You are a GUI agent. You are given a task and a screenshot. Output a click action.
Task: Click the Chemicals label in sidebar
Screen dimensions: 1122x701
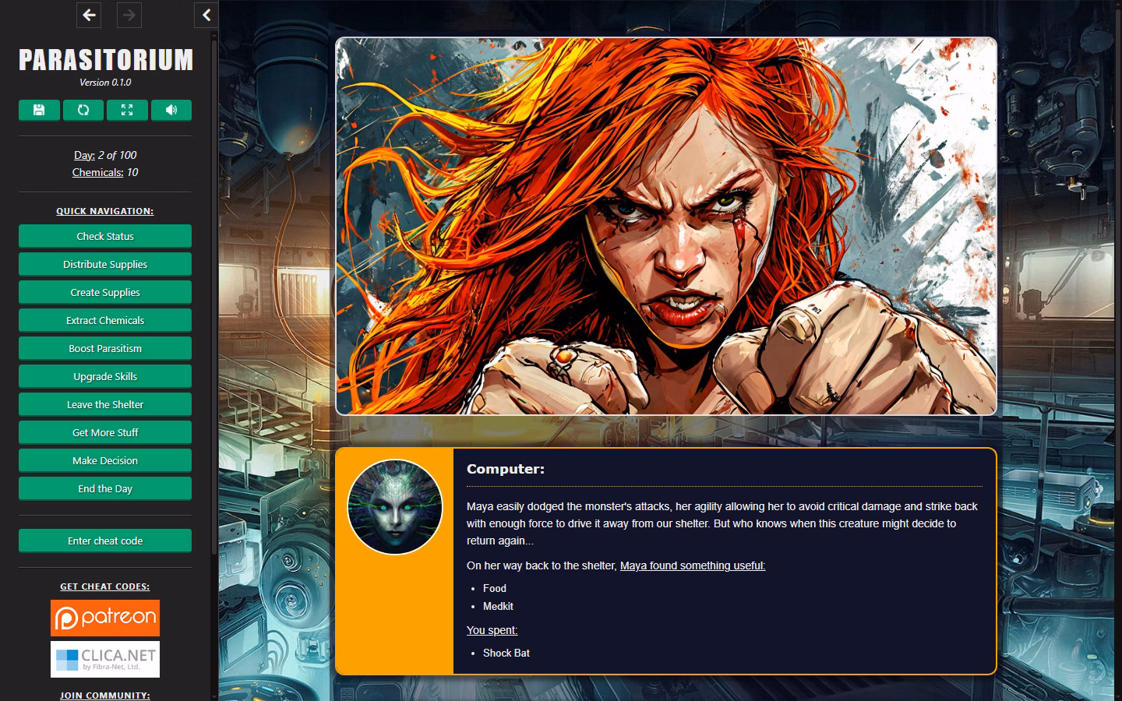(97, 172)
